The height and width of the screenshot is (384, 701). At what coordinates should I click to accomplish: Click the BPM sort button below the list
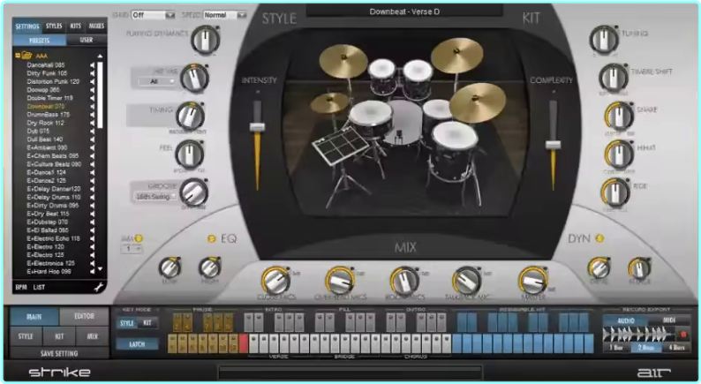tap(21, 288)
